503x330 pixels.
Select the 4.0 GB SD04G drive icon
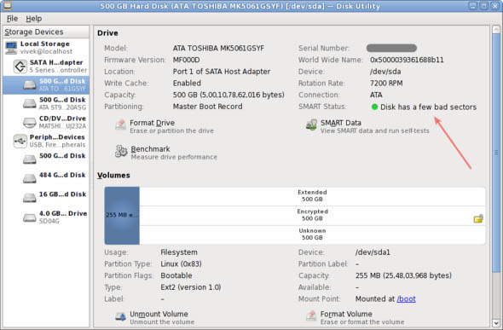coord(30,217)
